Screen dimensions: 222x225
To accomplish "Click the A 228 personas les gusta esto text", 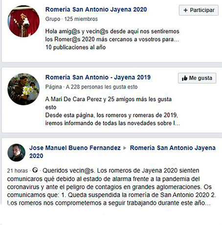I will [x=102, y=87].
